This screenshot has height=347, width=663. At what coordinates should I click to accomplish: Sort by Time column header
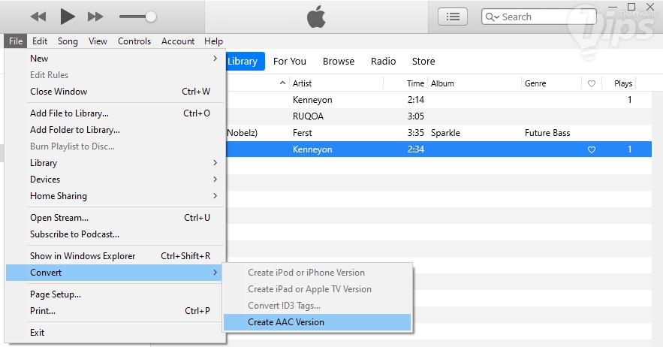coord(405,83)
